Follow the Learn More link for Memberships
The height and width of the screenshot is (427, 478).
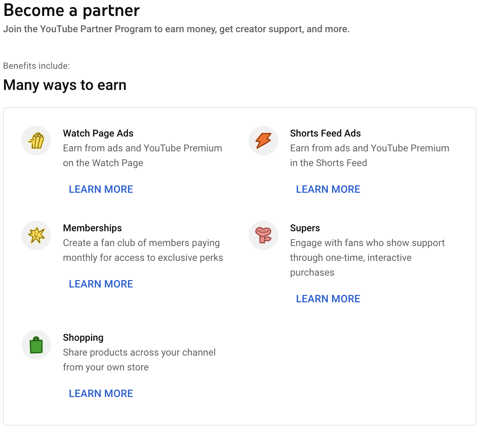pos(101,284)
